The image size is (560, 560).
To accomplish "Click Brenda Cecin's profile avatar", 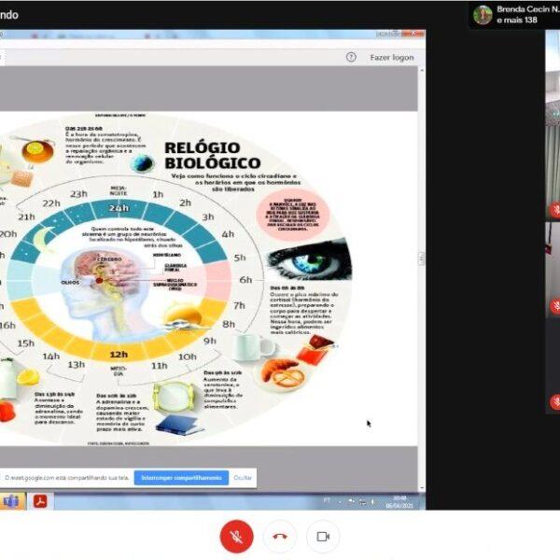I will pos(483,14).
